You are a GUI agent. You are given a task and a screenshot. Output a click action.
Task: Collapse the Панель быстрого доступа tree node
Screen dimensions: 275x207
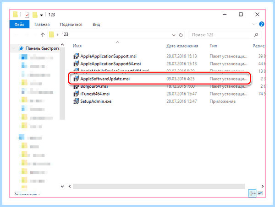[14, 48]
